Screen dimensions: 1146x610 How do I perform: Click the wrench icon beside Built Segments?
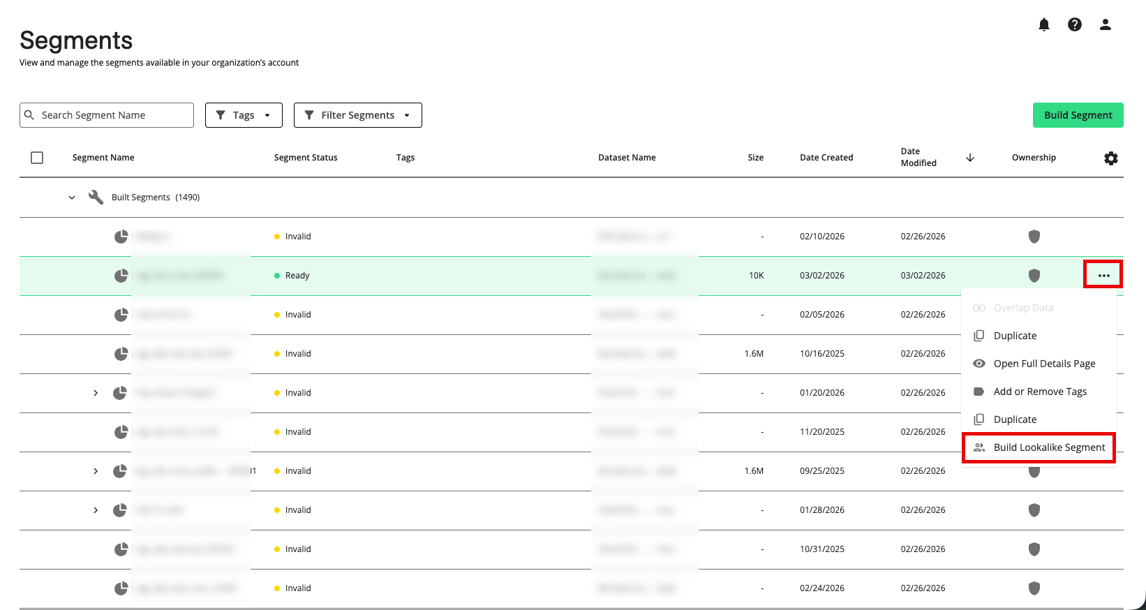pyautogui.click(x=96, y=198)
